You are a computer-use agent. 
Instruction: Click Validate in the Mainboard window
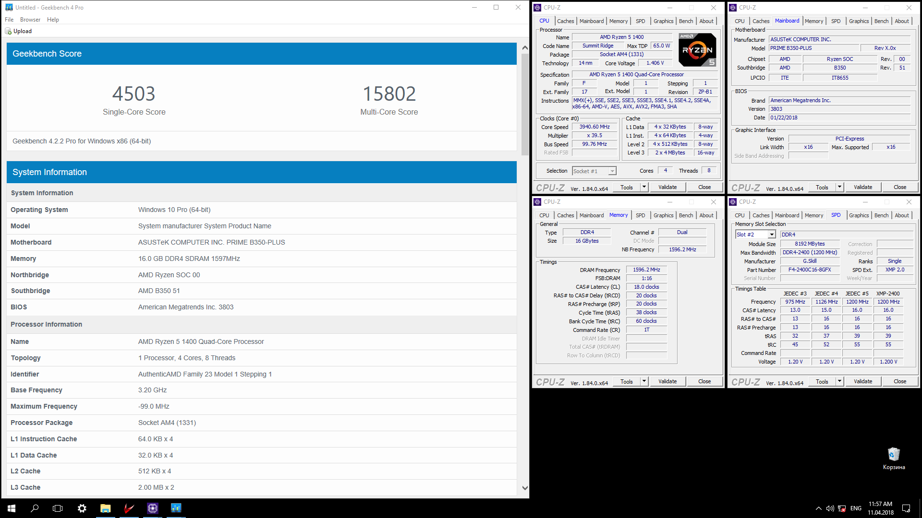[x=863, y=187]
